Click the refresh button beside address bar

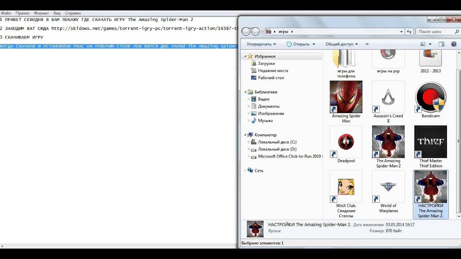tap(409, 32)
